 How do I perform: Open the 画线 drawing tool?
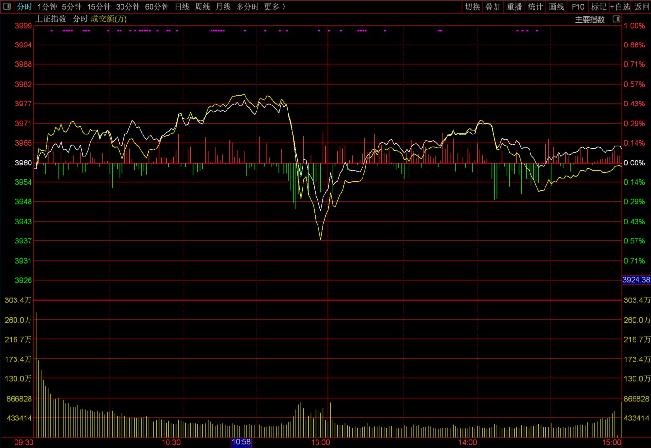(x=556, y=7)
